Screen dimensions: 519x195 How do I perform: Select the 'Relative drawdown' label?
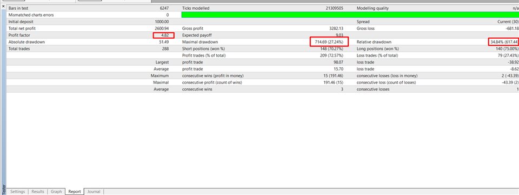374,42
